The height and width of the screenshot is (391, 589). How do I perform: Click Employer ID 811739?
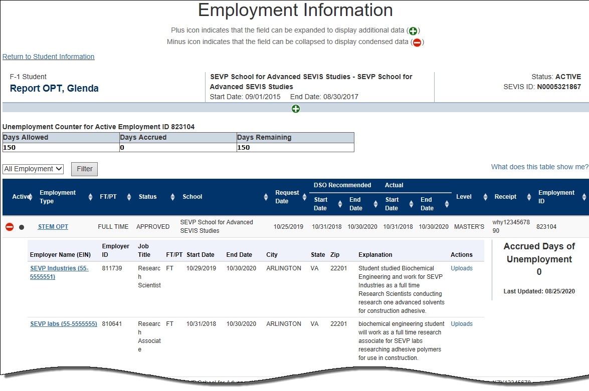click(x=112, y=268)
